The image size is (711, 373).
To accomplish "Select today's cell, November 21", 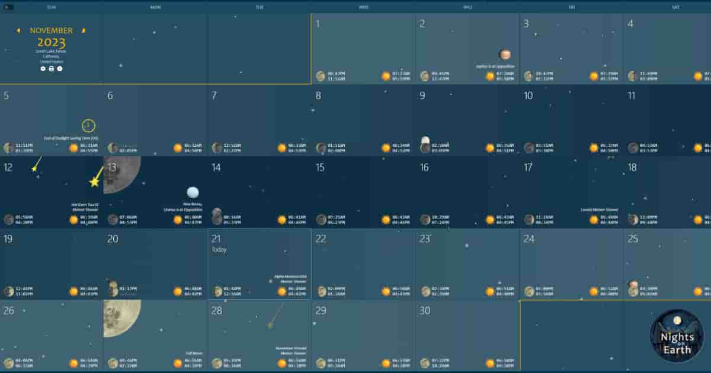I will click(260, 263).
